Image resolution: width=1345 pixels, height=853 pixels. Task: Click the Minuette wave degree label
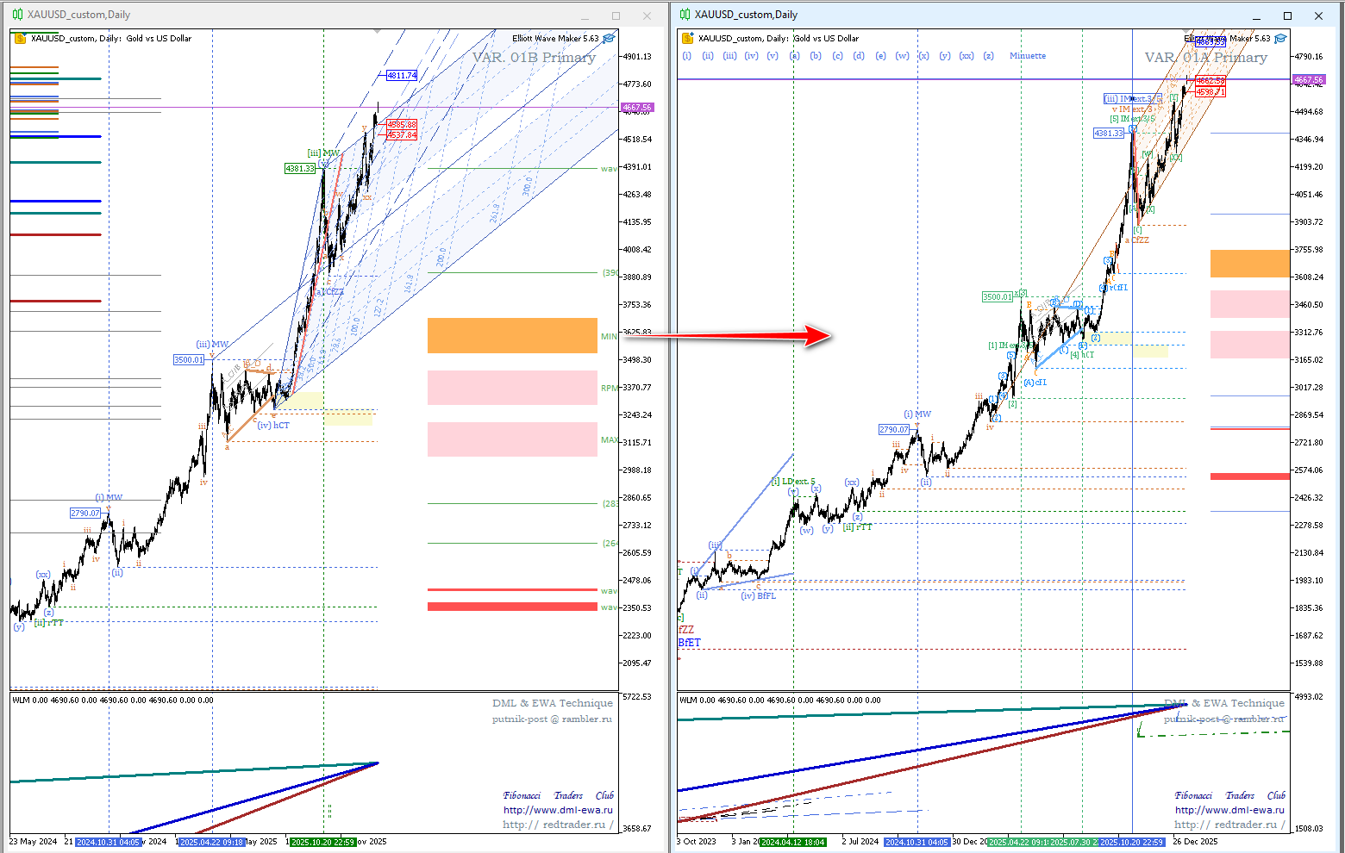click(1027, 56)
